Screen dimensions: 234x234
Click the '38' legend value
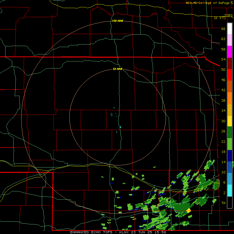coord(223,101)
